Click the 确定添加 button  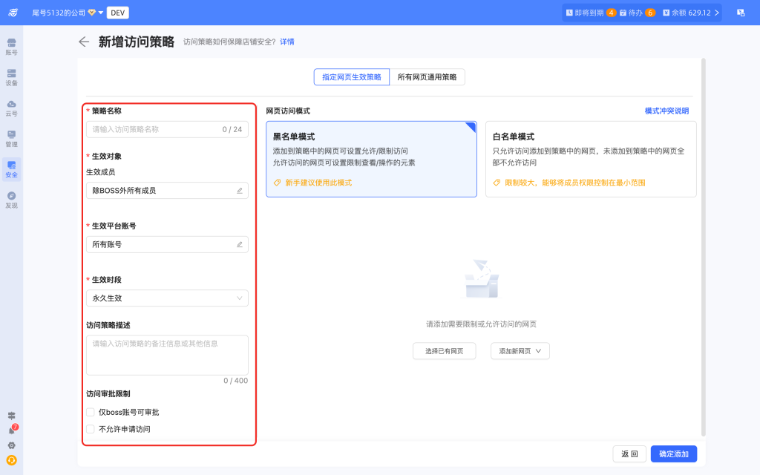click(673, 453)
